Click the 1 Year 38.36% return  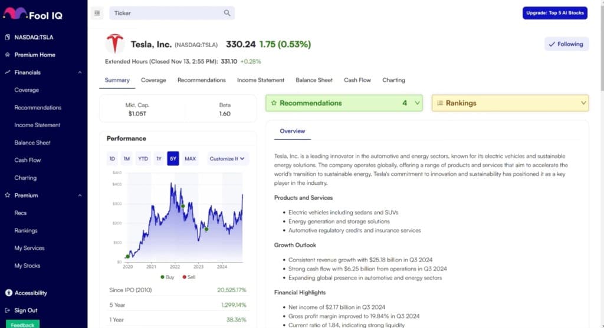236,320
